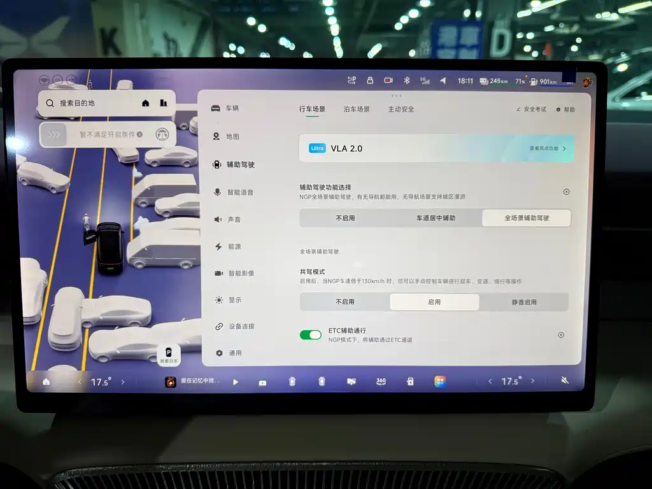652x489 pixels.
Task: Tap the home destination icon in search bar
Action: tap(146, 103)
